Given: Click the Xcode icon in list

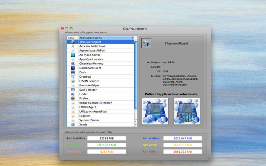Looking at the screenshot, I should [x=73, y=125].
